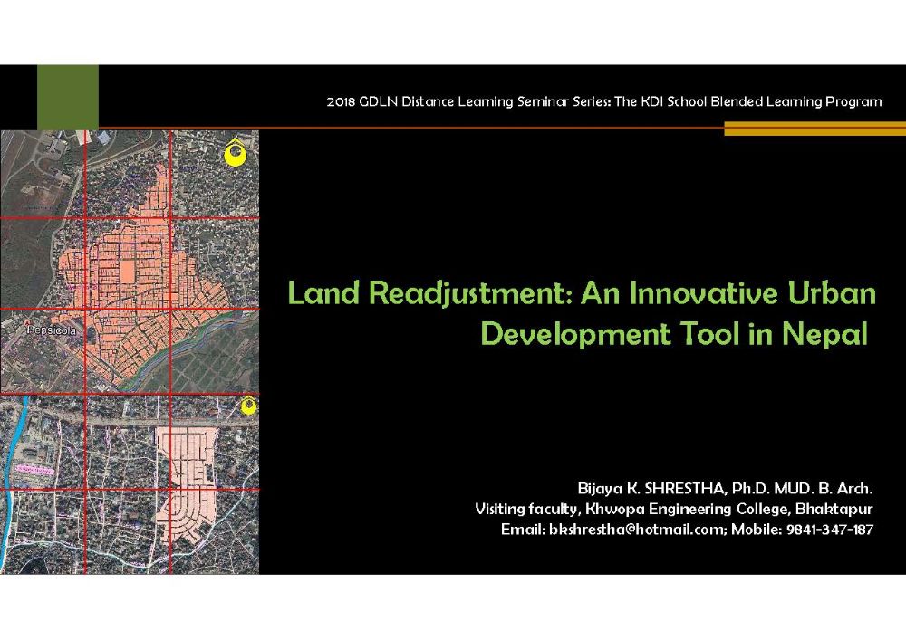Click the email address bkshrestha@hotmail.com
Viewport: 906px width, 640px height.
point(637,530)
